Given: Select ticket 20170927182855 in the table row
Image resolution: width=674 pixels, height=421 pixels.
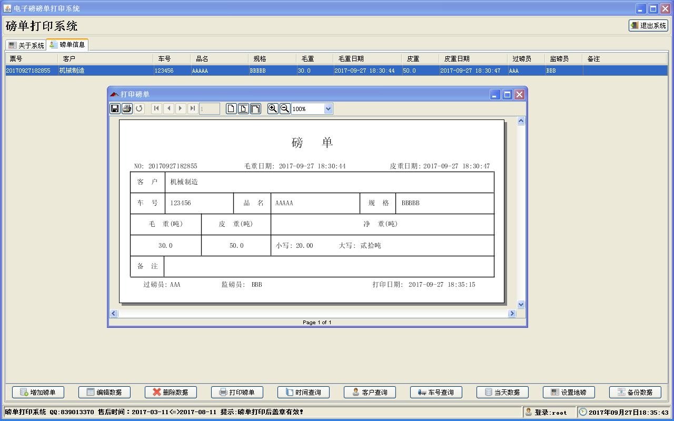Looking at the screenshot, I should (x=32, y=71).
